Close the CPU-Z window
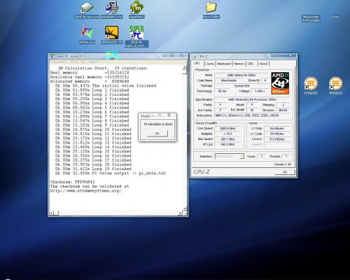The width and height of the screenshot is (350, 280). coord(290,55)
